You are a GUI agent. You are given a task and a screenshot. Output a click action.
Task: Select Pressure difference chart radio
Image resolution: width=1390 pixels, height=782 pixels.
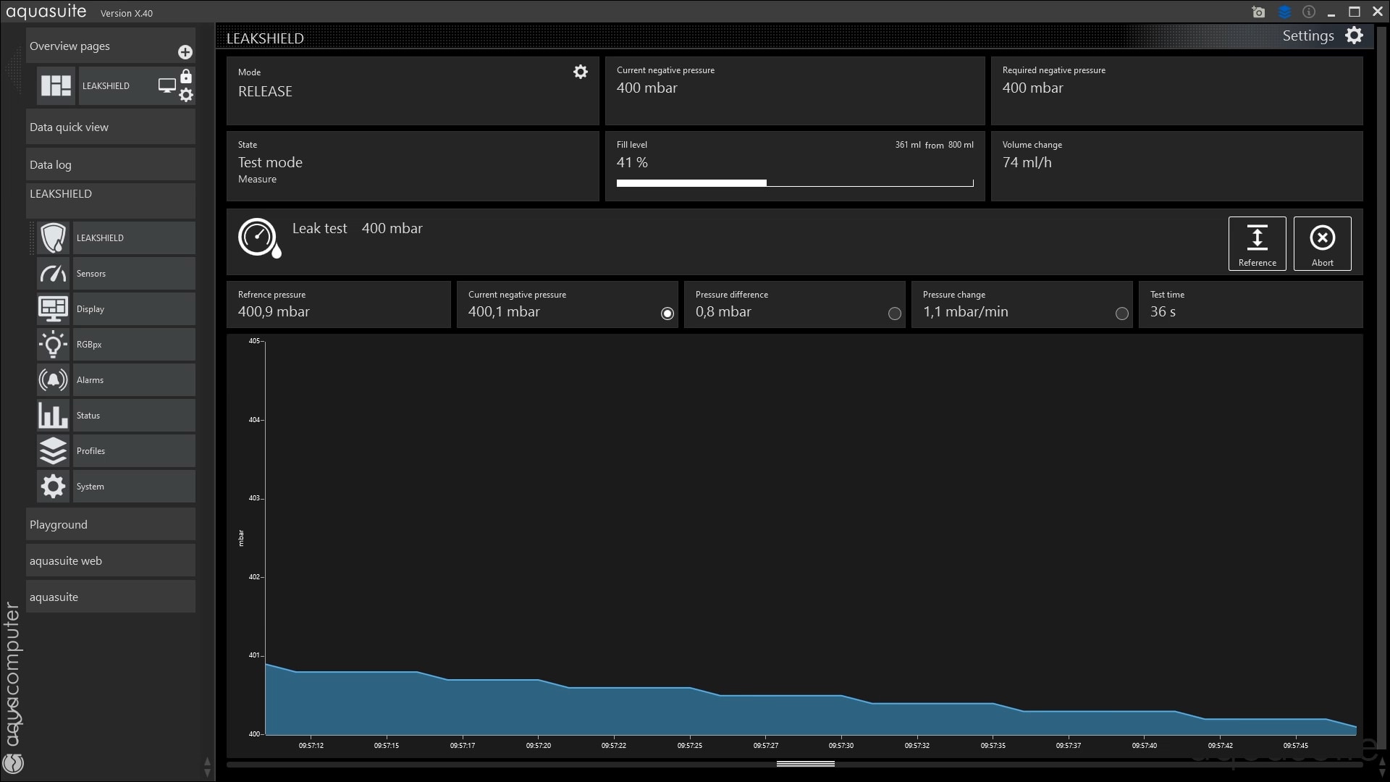pos(895,314)
